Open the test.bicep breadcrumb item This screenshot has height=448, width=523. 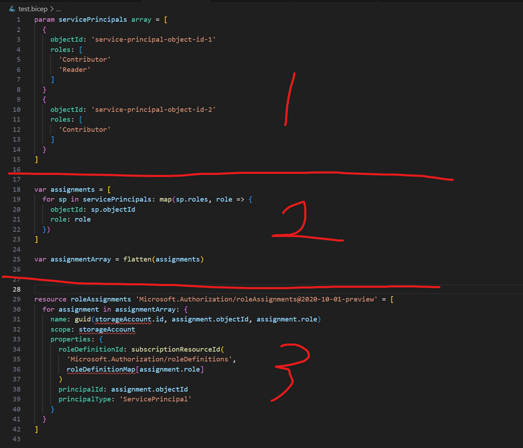tap(33, 9)
